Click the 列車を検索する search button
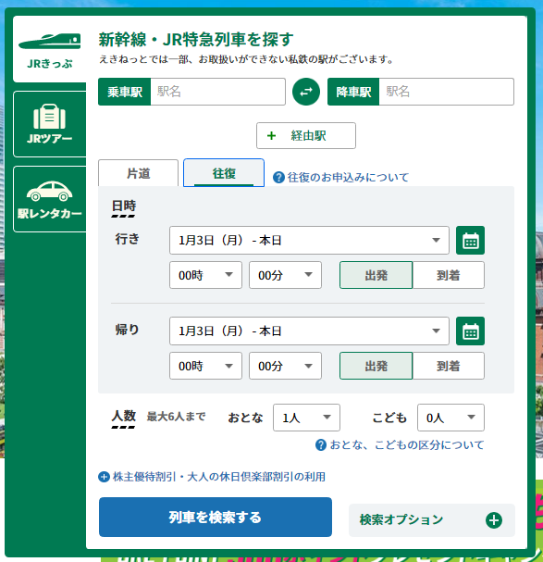This screenshot has height=562, width=543. tap(216, 517)
